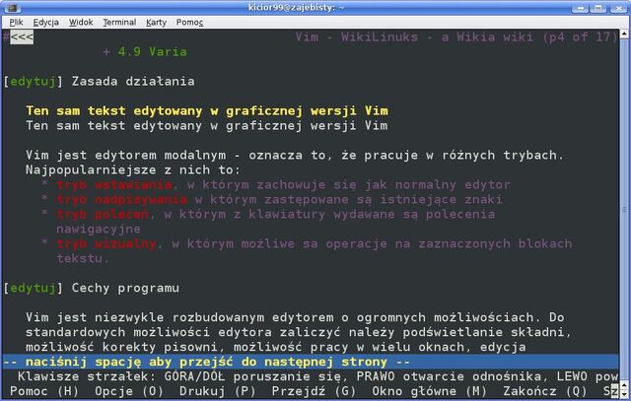Image resolution: width=631 pixels, height=401 pixels.
Task: Click the 'Zasada działania' heading
Action: pos(133,81)
